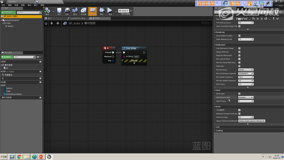Switch to the NewMap editor tab

(12, 1)
